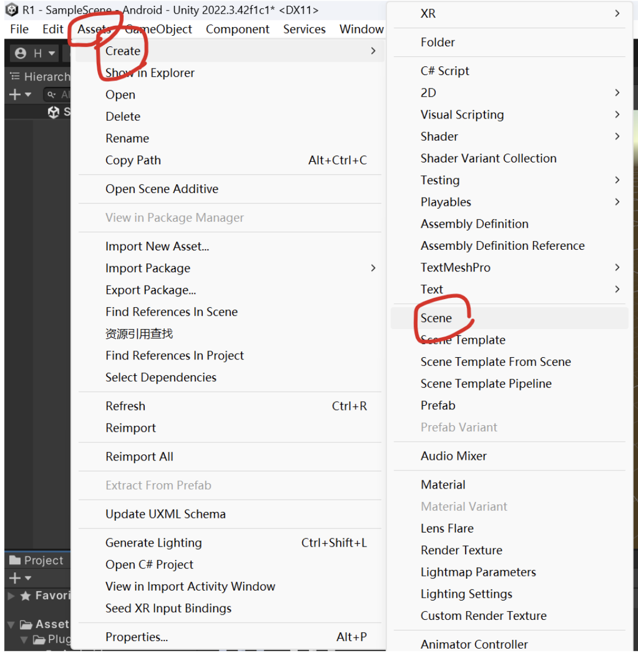Click the Hierarchy panel list icon
638x658 pixels.
pos(15,76)
